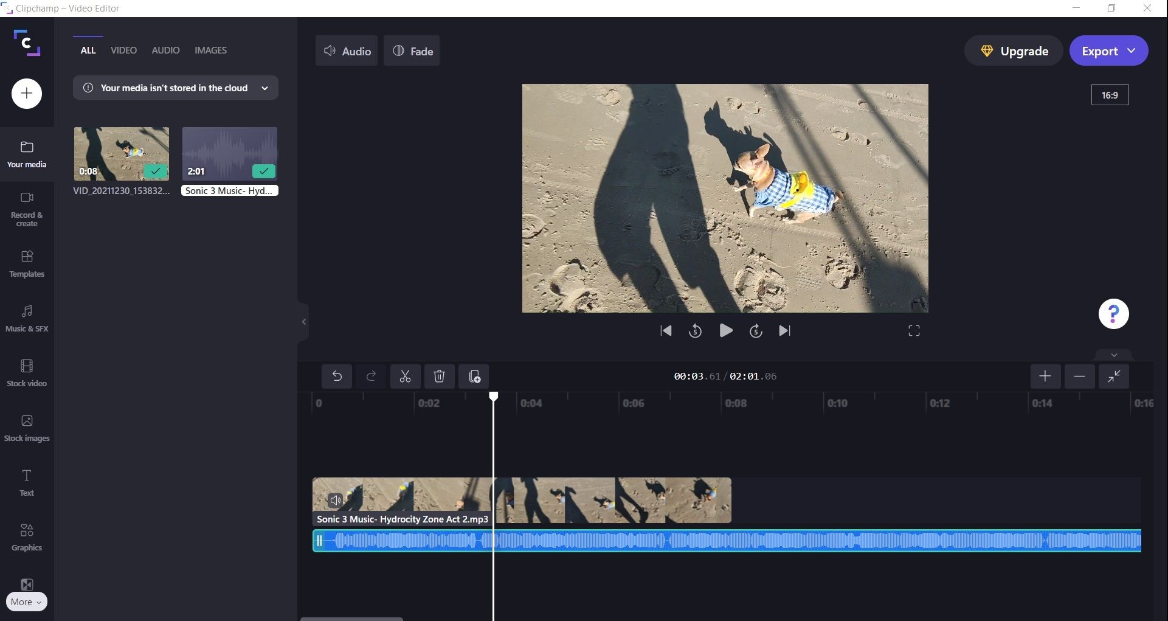
Task: Undo the last edit
Action: click(x=337, y=376)
